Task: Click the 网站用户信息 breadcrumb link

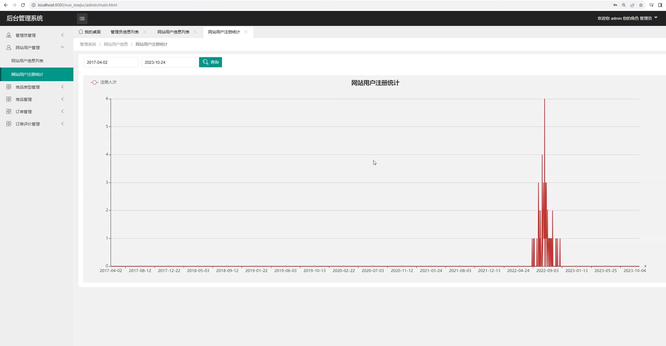Action: point(116,44)
